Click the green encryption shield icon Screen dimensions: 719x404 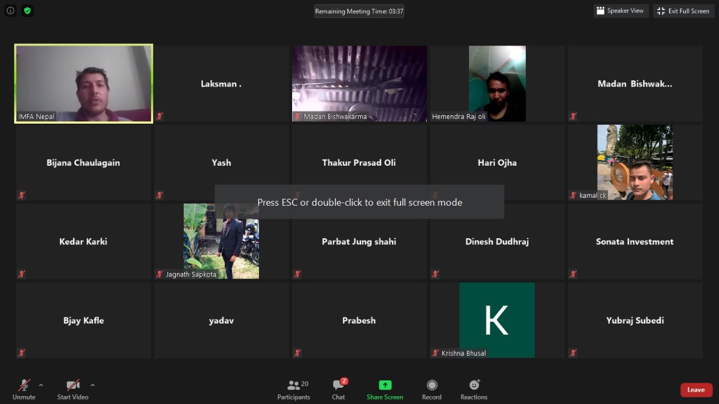27,11
